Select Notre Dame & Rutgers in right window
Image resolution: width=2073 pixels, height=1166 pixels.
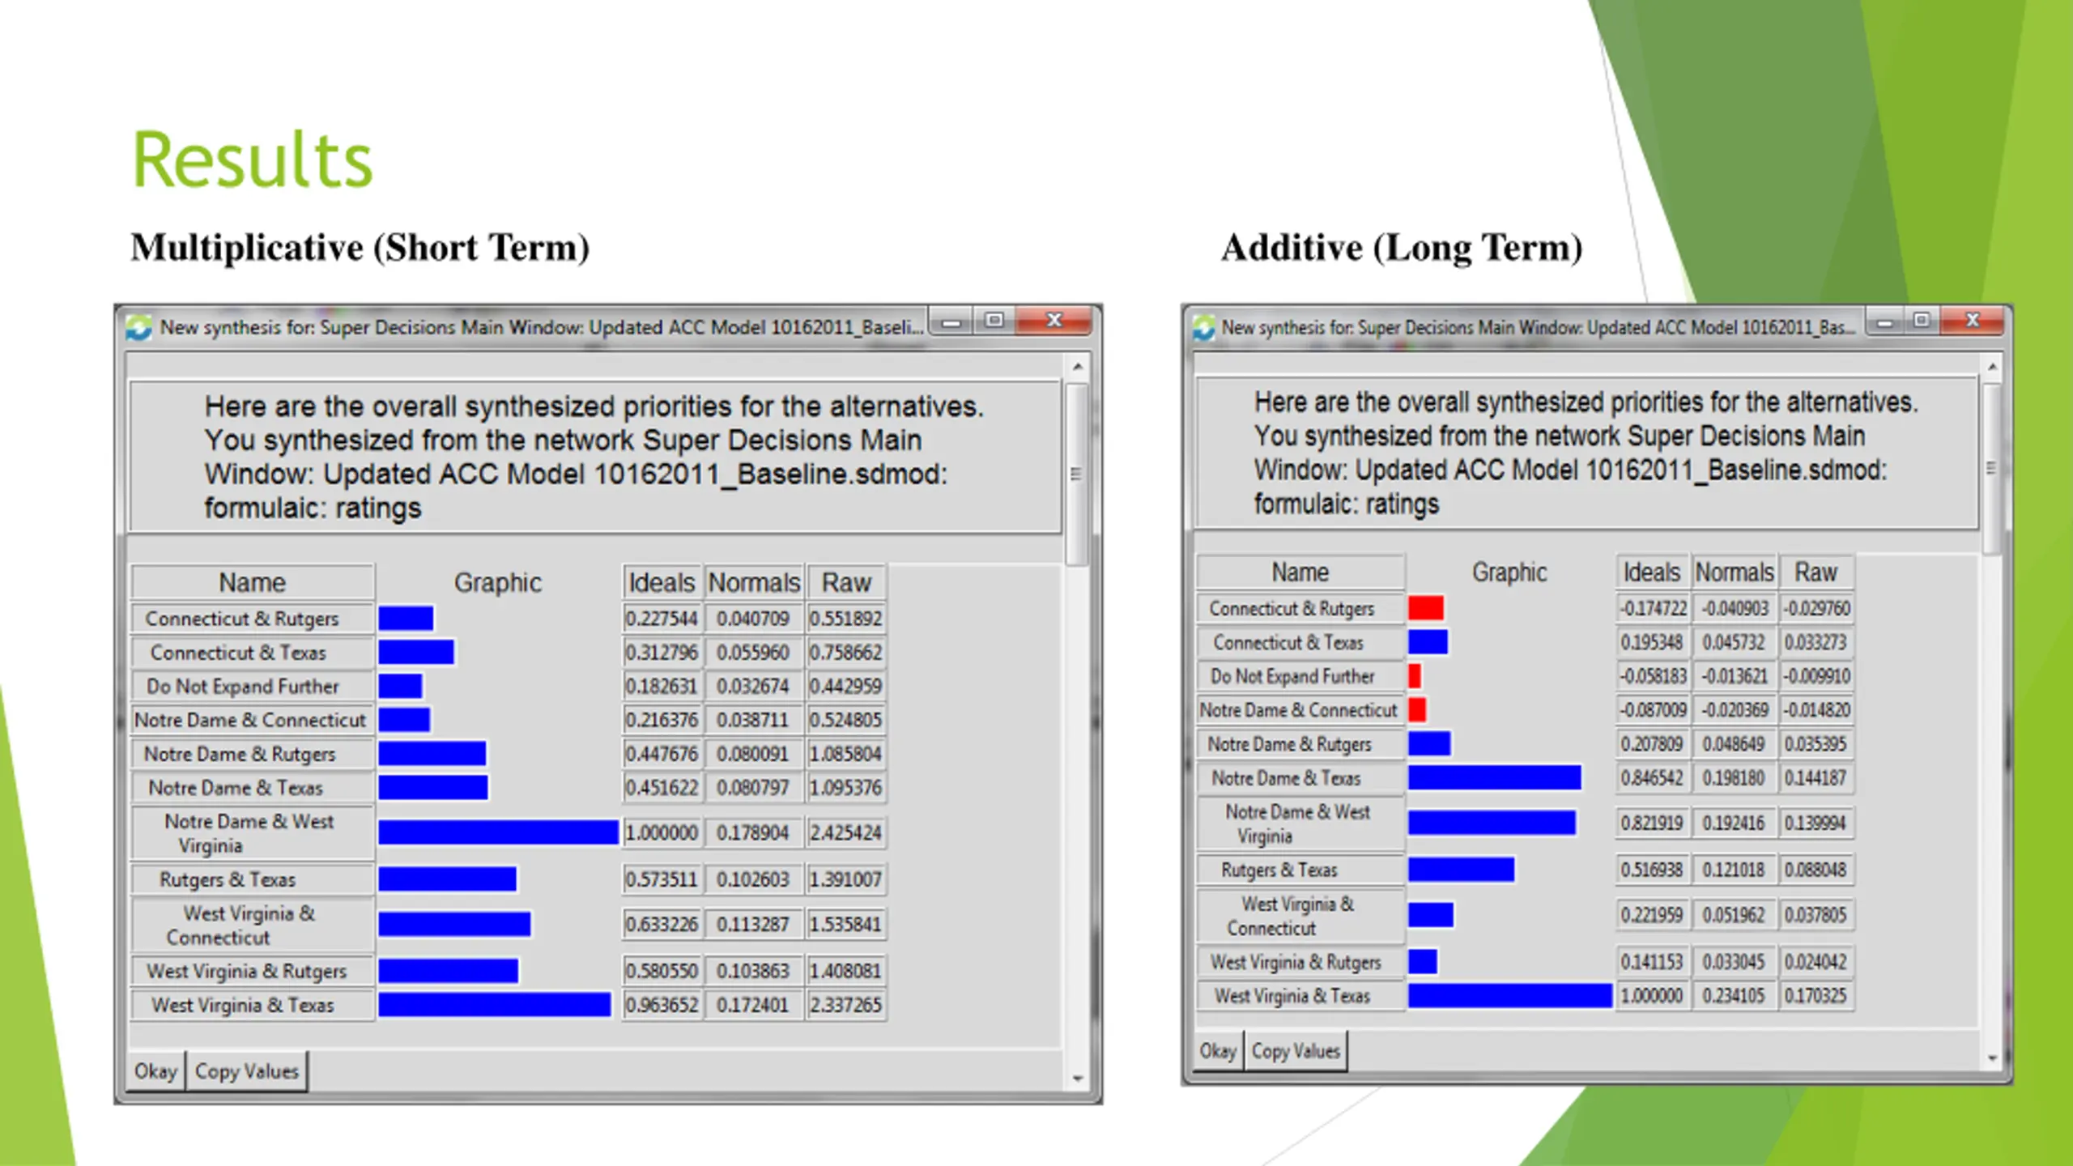pyautogui.click(x=1300, y=744)
